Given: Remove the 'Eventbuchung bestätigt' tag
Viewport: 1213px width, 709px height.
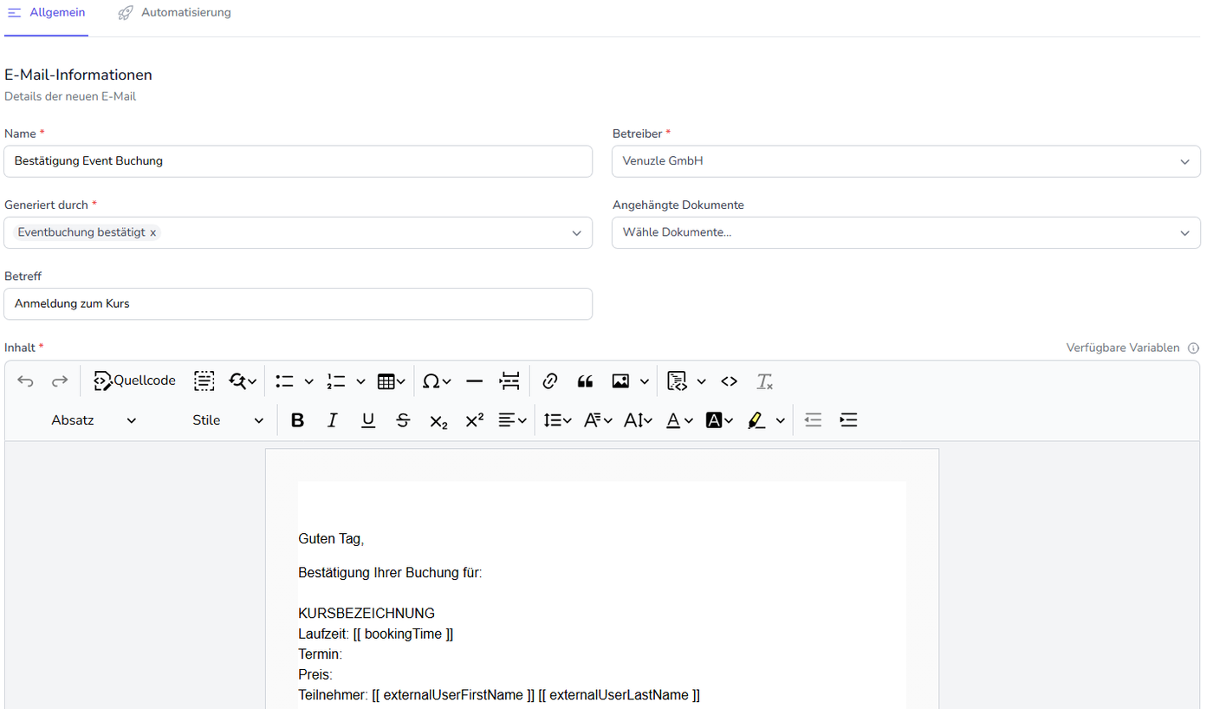Looking at the screenshot, I should 153,233.
